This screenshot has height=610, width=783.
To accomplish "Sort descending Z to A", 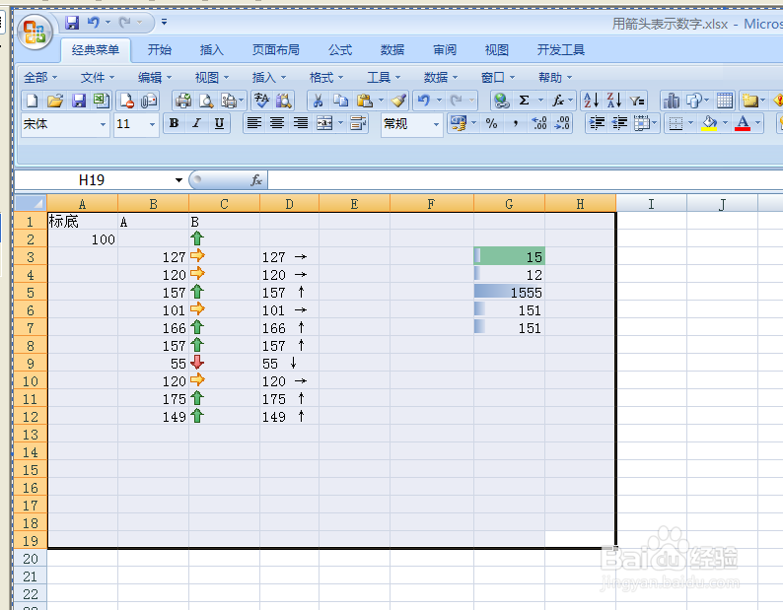I will click(x=614, y=101).
